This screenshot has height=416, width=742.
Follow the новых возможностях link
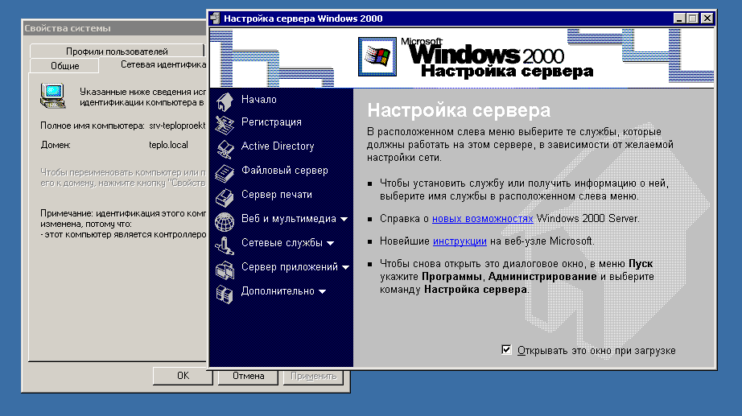click(x=482, y=219)
